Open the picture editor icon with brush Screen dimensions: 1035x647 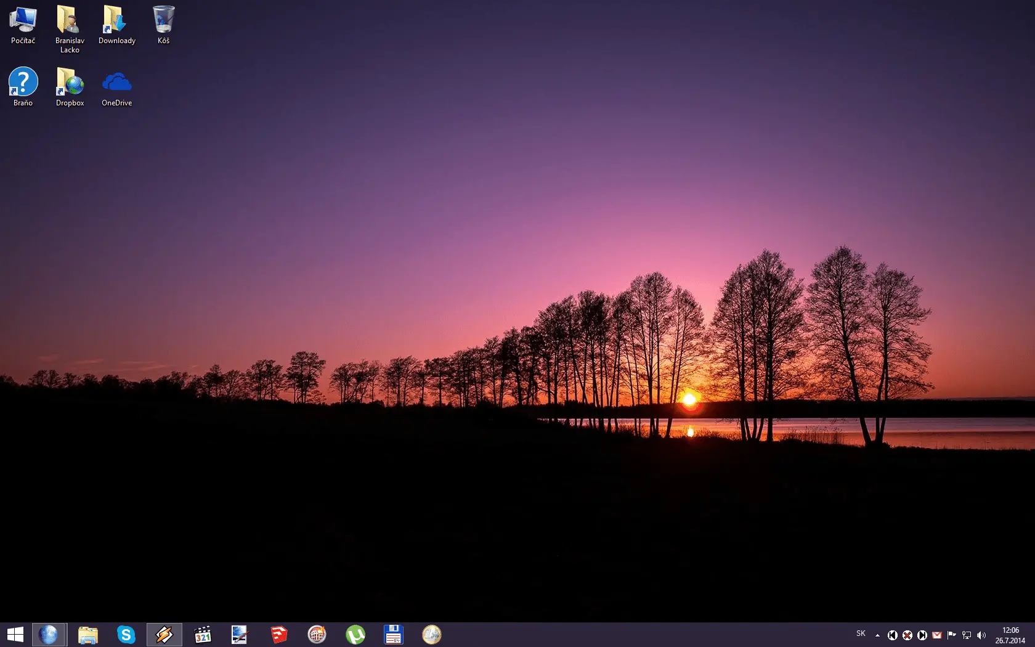[x=240, y=635]
